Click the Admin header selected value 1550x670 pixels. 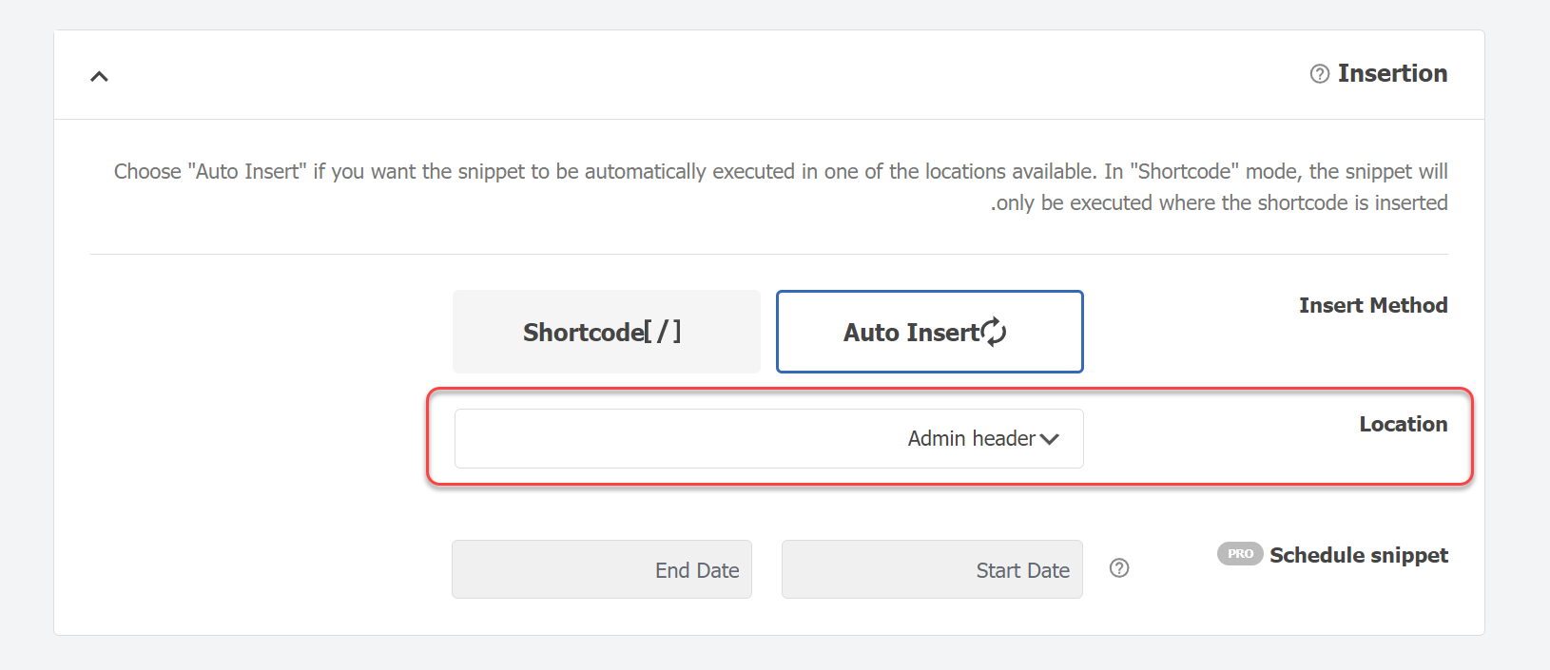(971, 438)
